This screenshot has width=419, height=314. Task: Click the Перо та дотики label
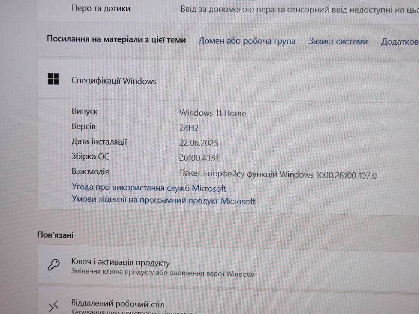click(x=101, y=8)
